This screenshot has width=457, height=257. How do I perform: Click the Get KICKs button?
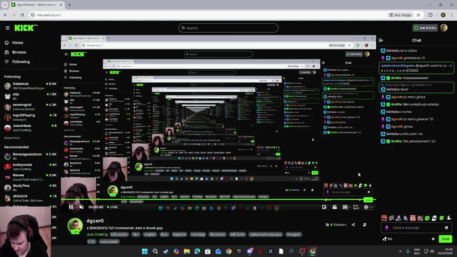(425, 28)
